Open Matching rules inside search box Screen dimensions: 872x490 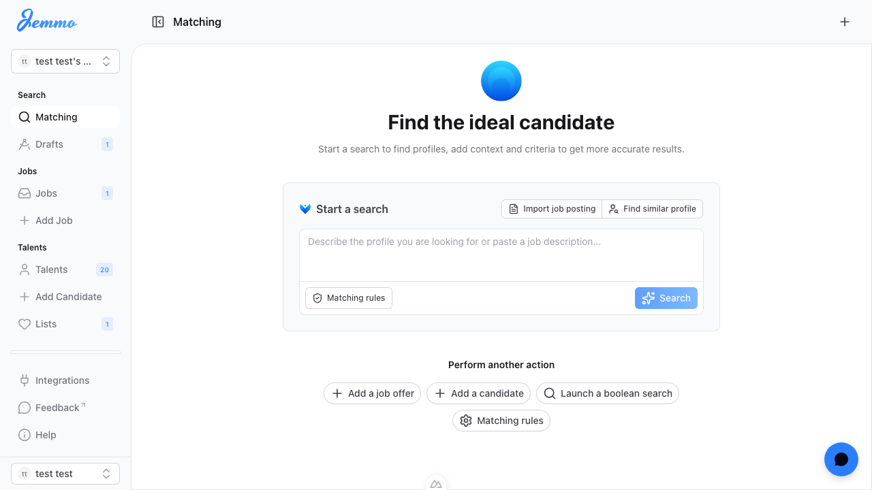[349, 298]
